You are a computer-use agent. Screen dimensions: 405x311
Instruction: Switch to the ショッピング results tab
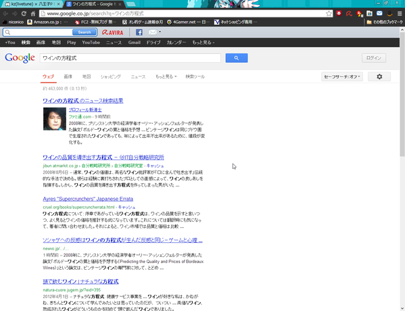(111, 76)
